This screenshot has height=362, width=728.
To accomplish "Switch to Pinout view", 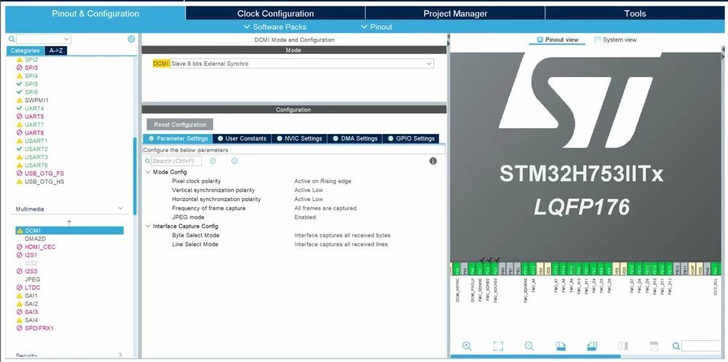I will (x=557, y=40).
